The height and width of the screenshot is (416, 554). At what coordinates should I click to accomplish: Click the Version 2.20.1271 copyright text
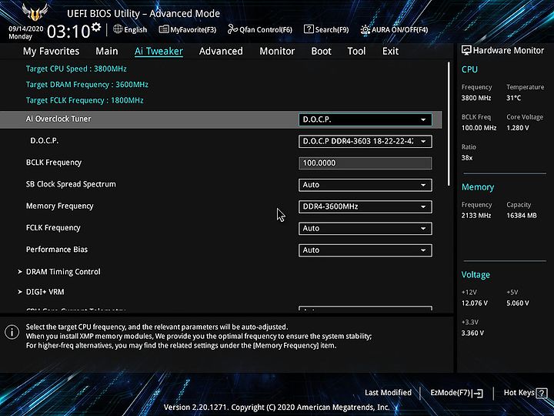point(277,408)
